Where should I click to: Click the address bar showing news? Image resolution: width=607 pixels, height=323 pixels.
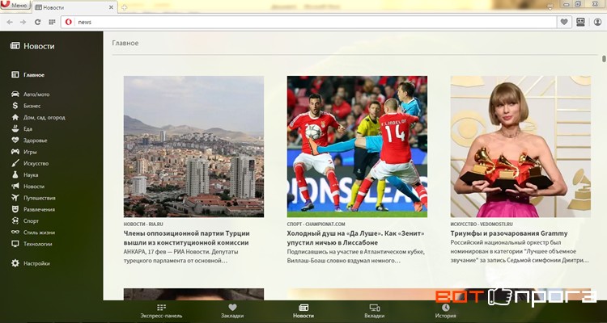point(308,22)
